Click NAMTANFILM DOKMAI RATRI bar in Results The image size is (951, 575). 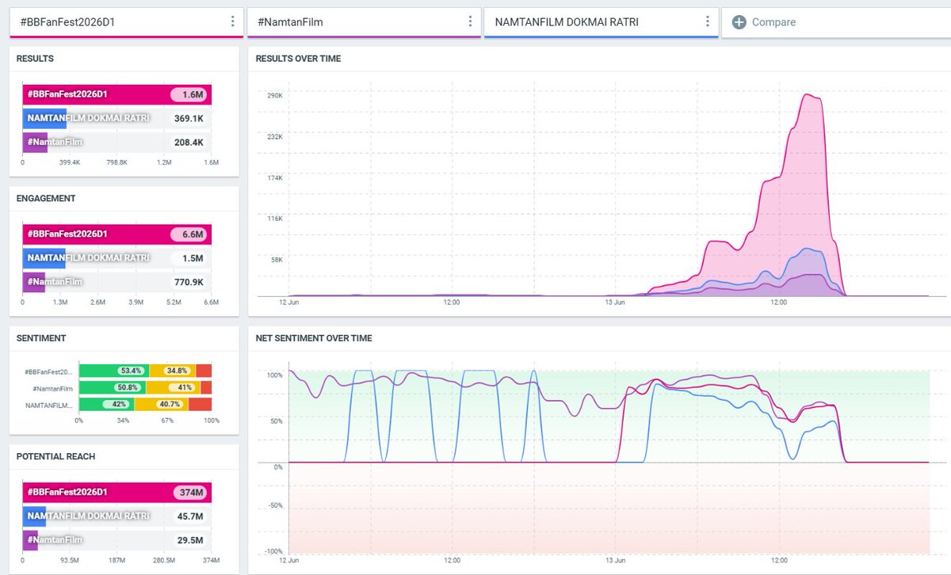tap(44, 119)
